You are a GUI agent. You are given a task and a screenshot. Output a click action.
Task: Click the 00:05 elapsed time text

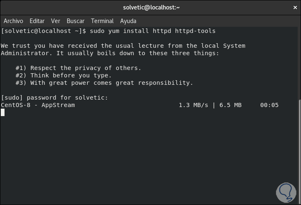[x=269, y=105]
